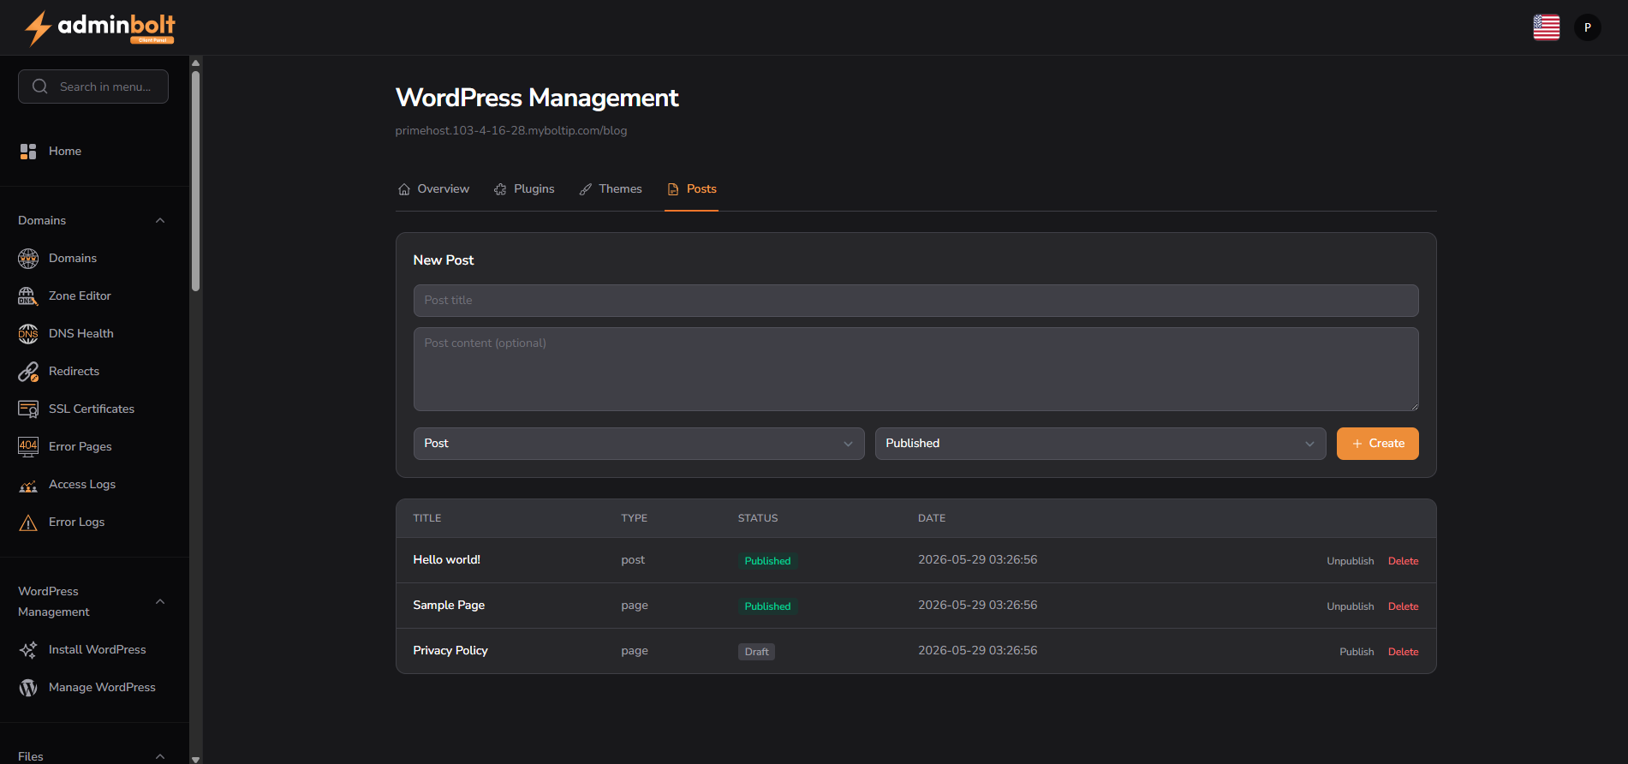Open the P user avatar menu
The height and width of the screenshot is (764, 1628).
click(x=1587, y=27)
